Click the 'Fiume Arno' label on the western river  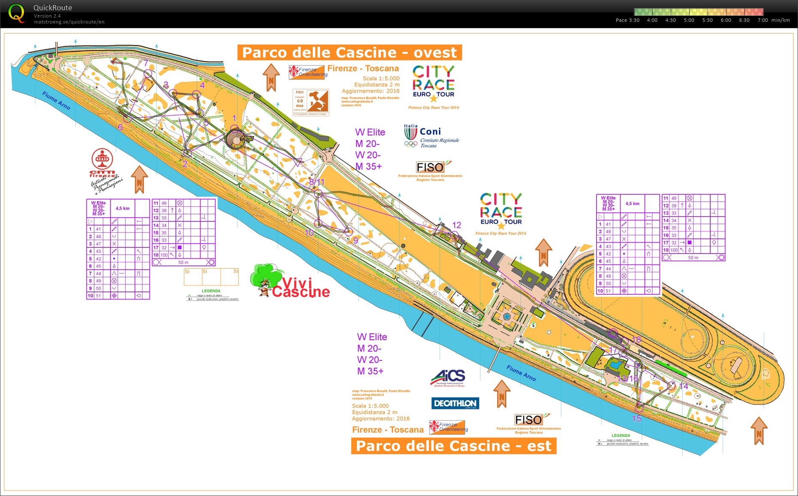[56, 101]
